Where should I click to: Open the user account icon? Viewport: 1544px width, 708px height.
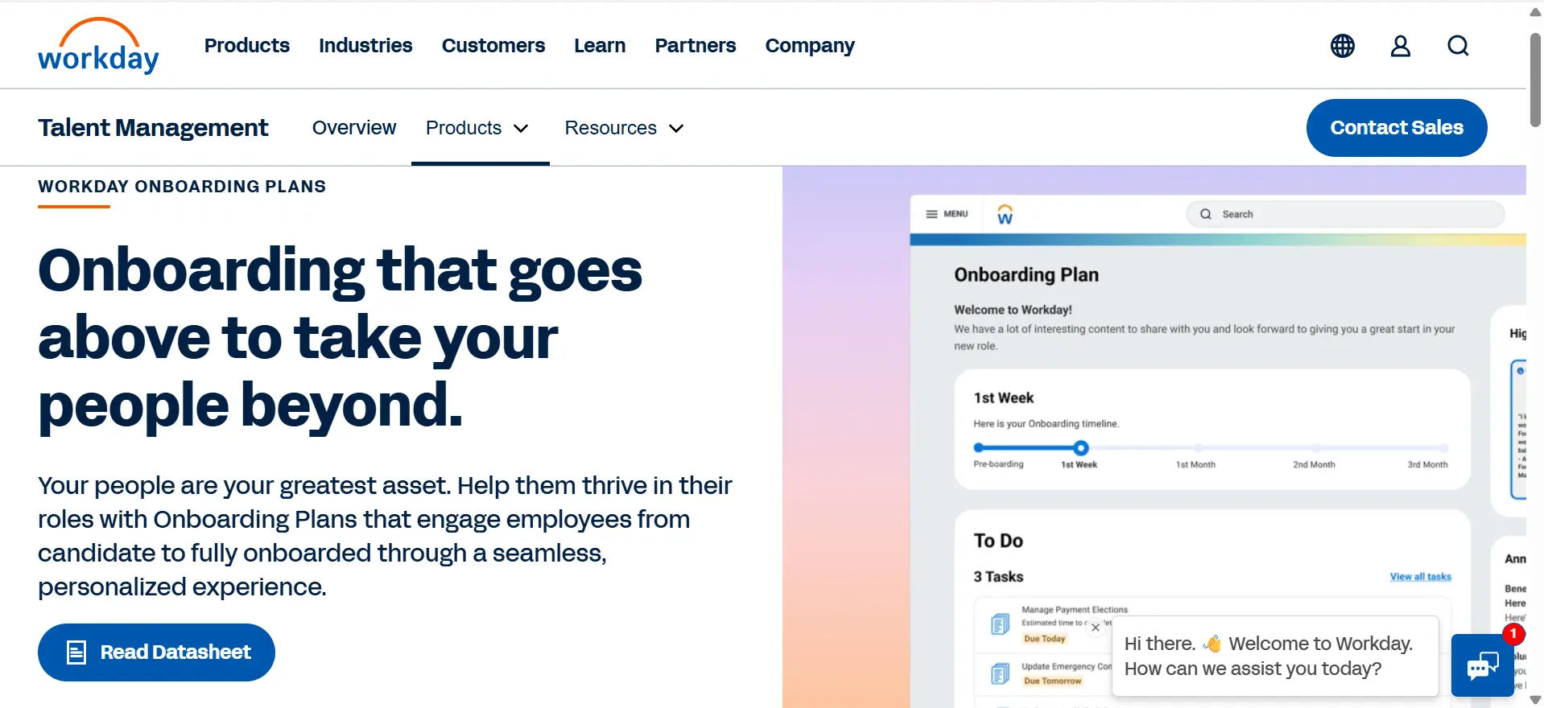pyautogui.click(x=1400, y=46)
